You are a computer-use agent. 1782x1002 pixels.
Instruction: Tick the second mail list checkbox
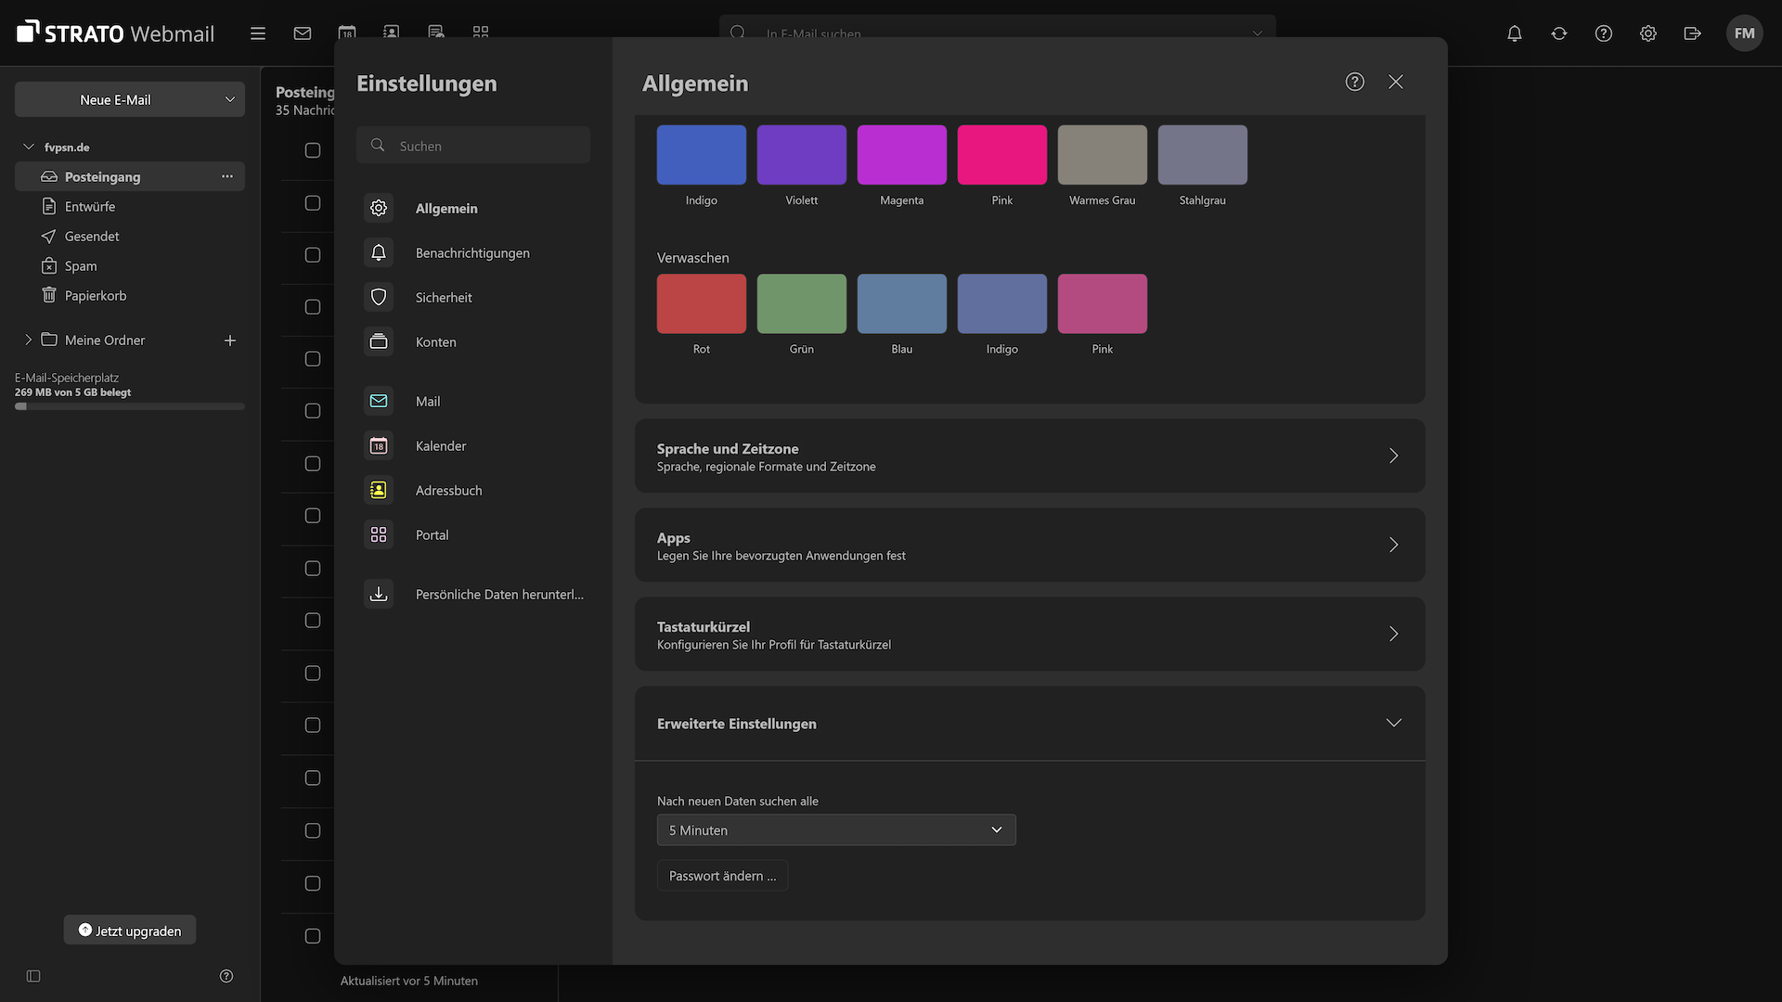click(313, 202)
